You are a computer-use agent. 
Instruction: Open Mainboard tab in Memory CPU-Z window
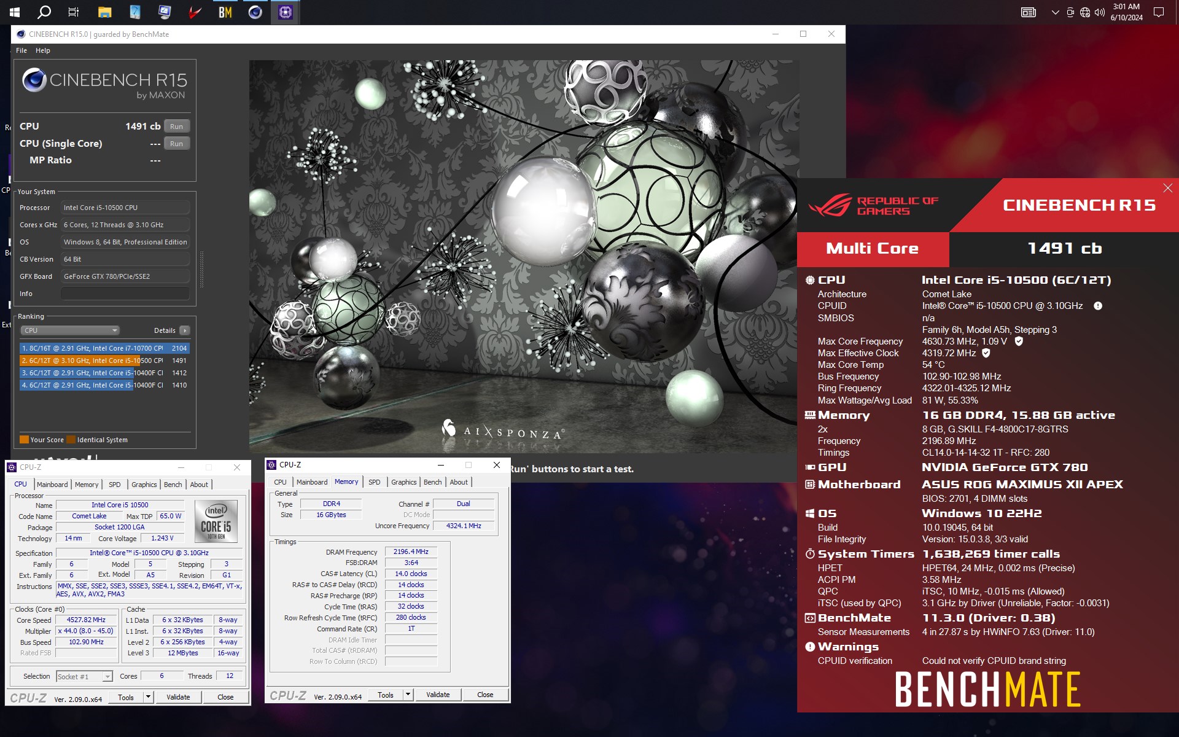312,482
